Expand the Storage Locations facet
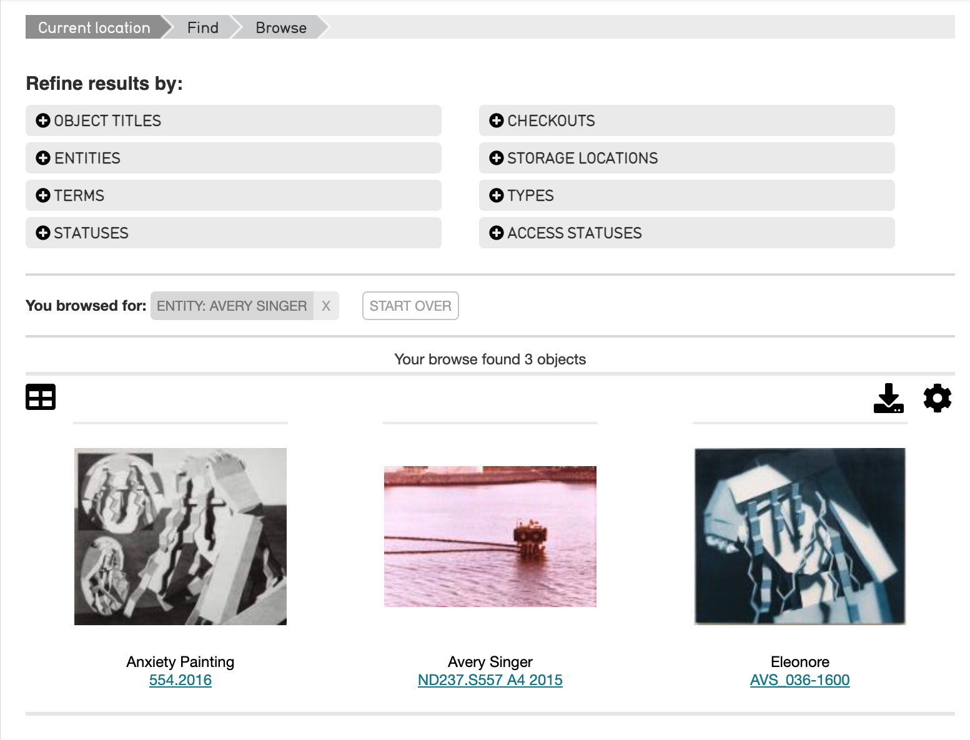Image resolution: width=970 pixels, height=740 pixels. click(x=582, y=158)
